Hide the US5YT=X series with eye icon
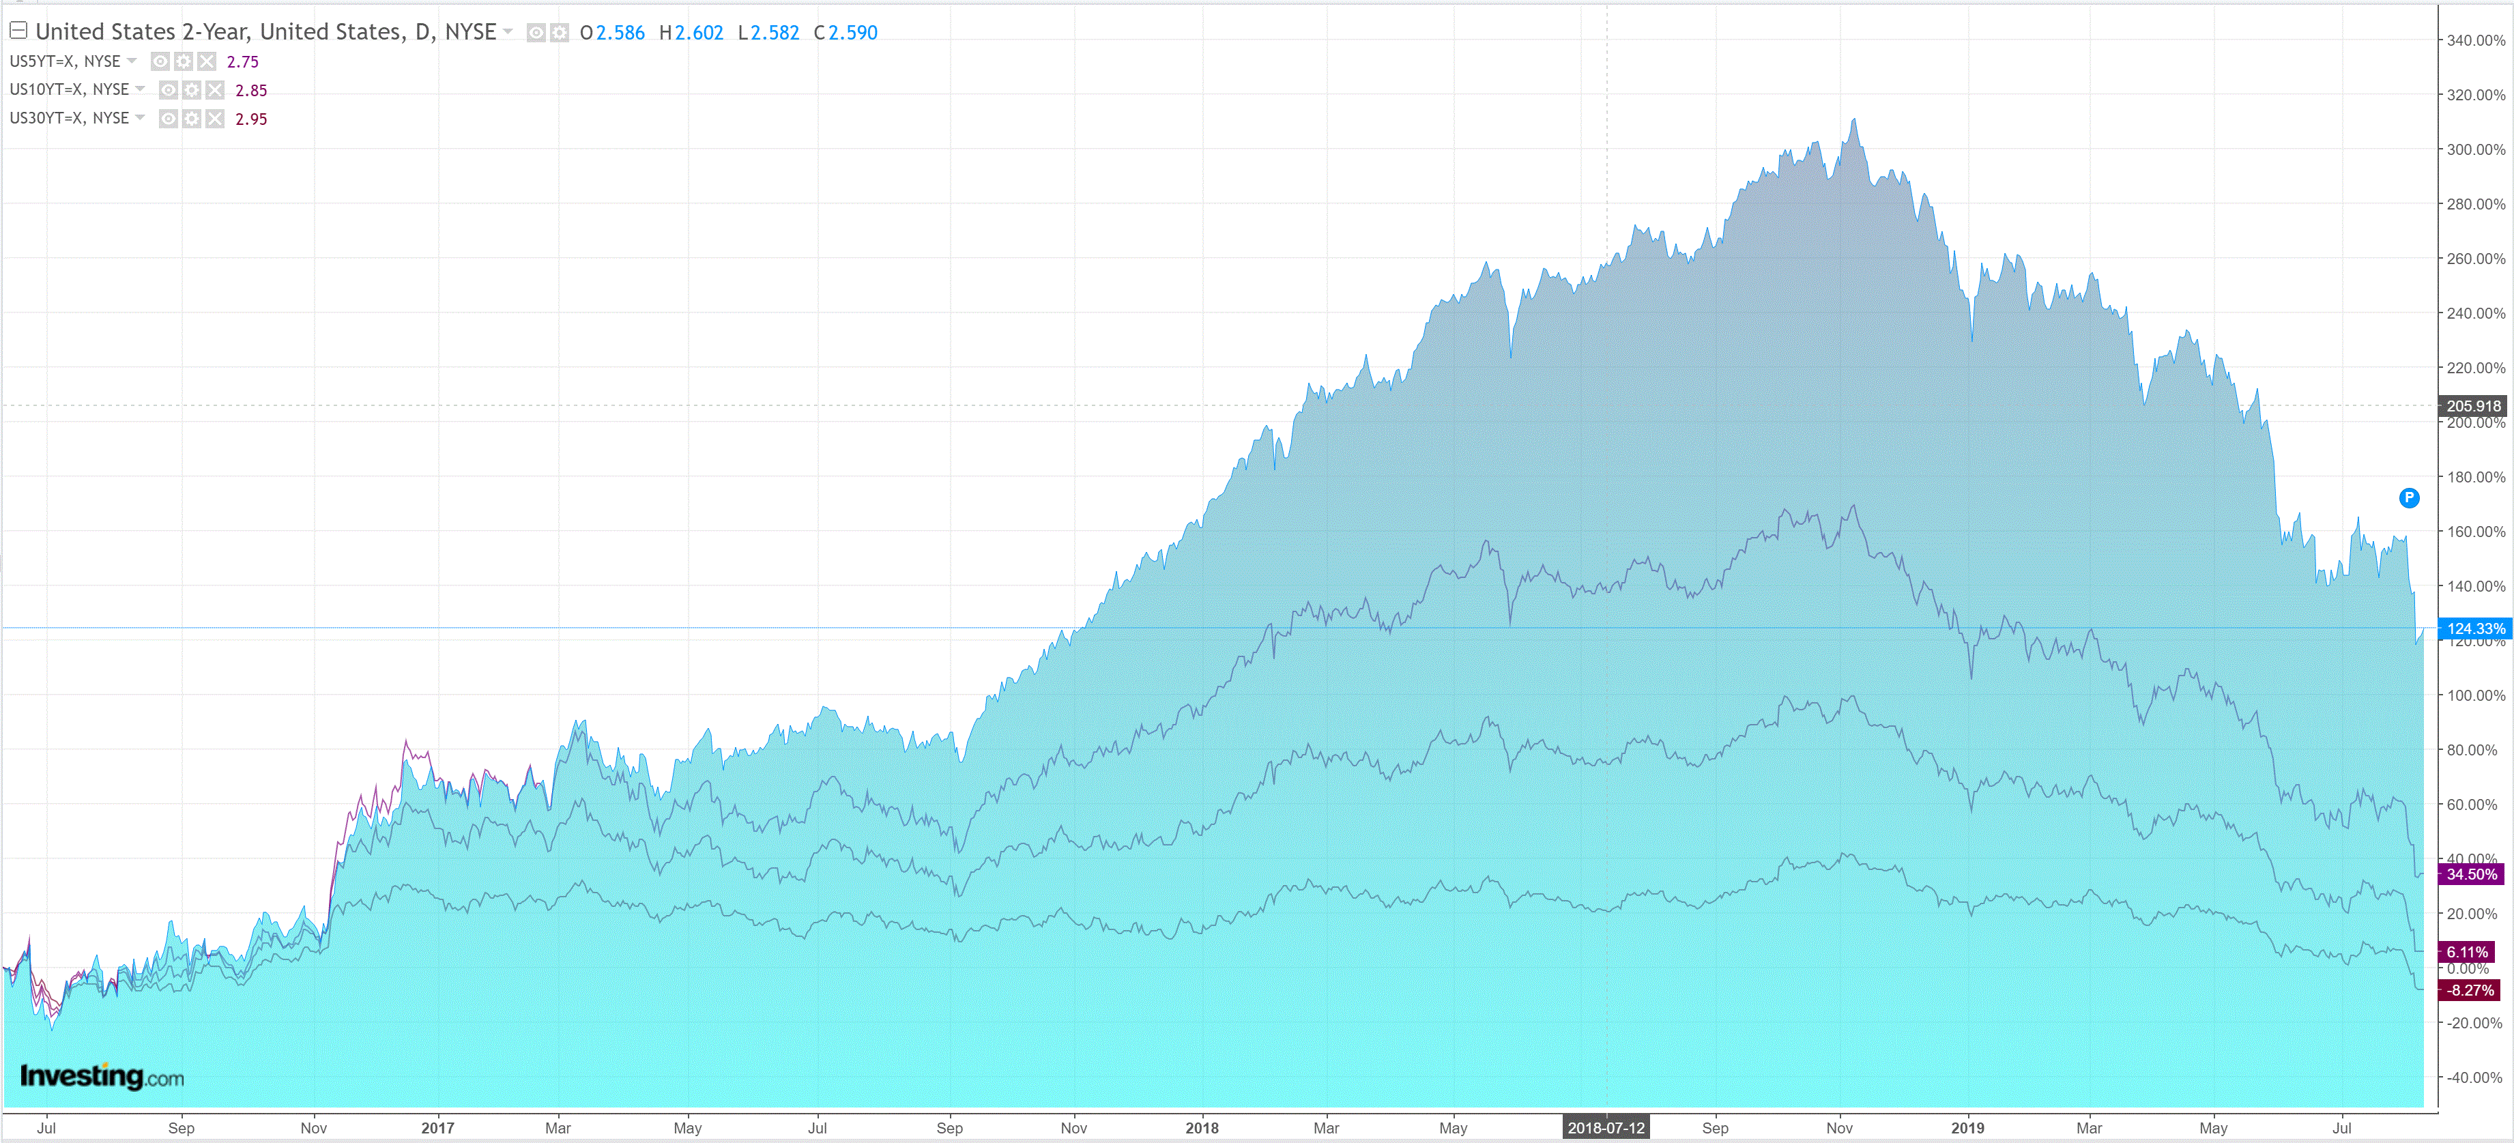This screenshot has height=1143, width=2514. coord(160,61)
